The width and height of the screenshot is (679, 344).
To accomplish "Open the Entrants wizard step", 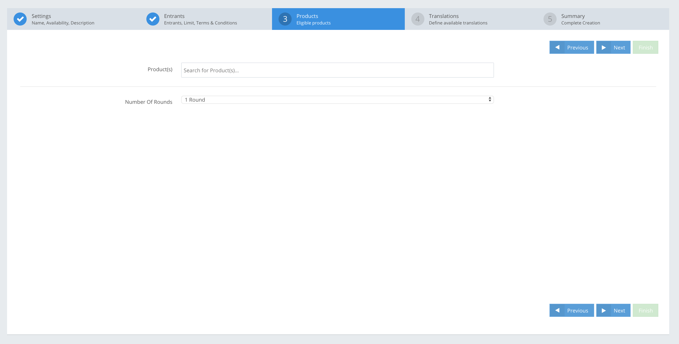I will pos(206,19).
